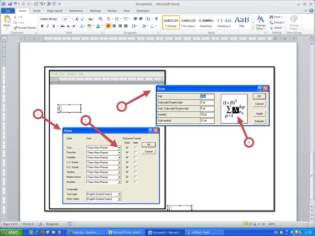Activate the Format Painter tool

25,28
